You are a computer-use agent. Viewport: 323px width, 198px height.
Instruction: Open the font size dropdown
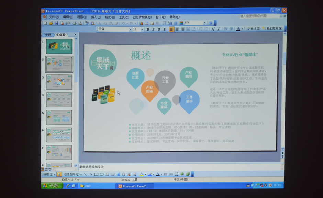click(143, 30)
